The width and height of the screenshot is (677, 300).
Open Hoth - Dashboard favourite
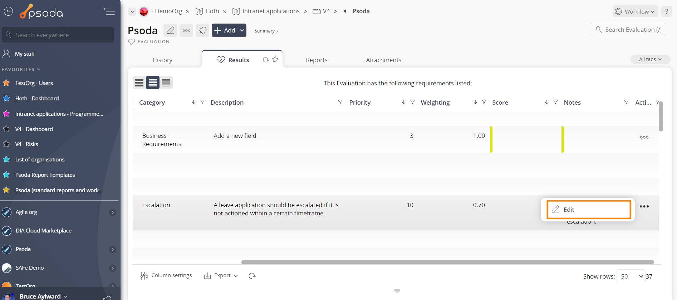click(x=37, y=98)
